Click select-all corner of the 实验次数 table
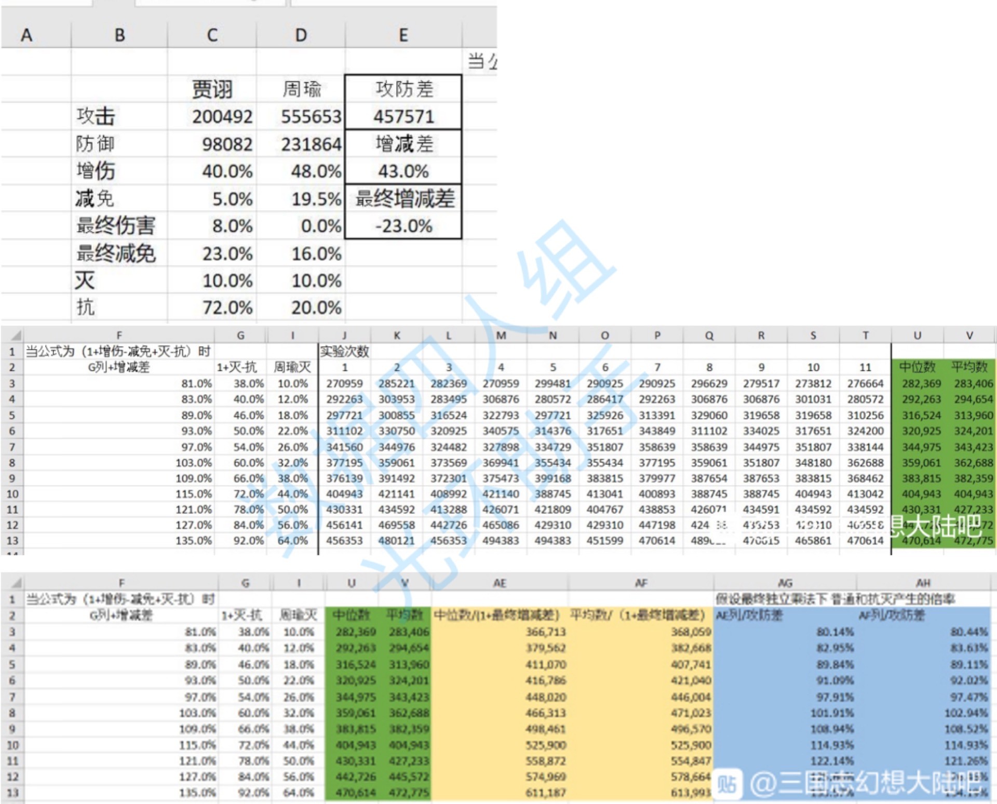The image size is (997, 804). [x=14, y=336]
